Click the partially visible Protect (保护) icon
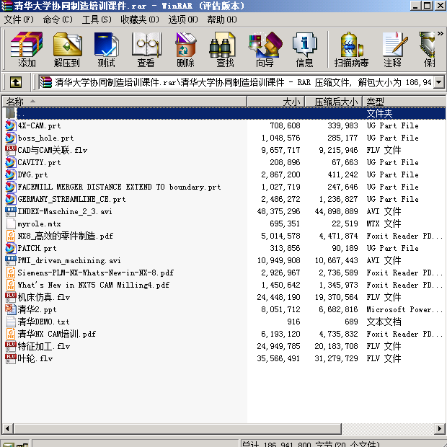This screenshot has width=447, height=447. pos(428,50)
